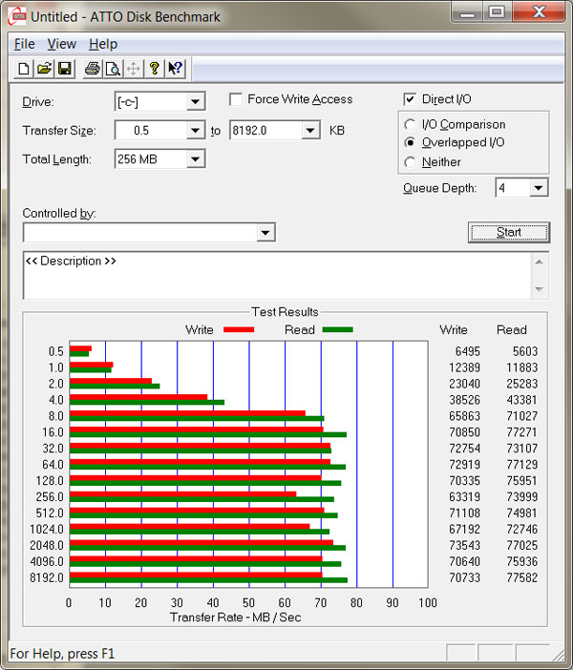Click the Start button
The image size is (573, 670).
tap(509, 232)
